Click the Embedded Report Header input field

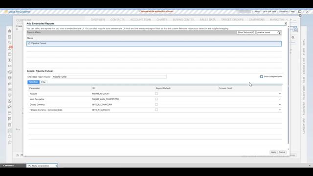point(109,77)
